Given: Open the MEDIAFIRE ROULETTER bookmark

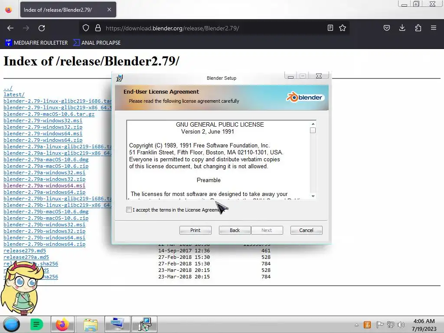Looking at the screenshot, I should 36,43.
